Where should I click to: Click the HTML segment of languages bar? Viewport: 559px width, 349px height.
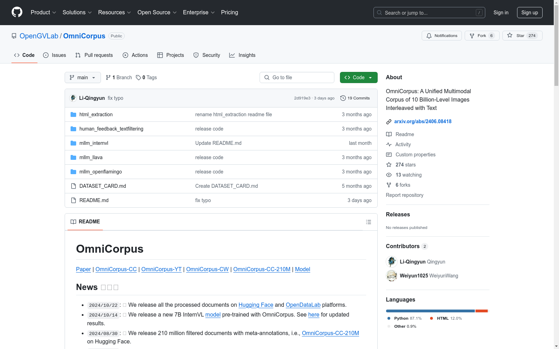(481, 311)
